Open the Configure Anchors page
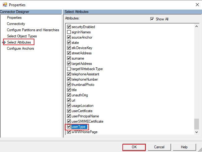Image resolution: width=202 pixels, height=152 pixels. click(x=20, y=49)
